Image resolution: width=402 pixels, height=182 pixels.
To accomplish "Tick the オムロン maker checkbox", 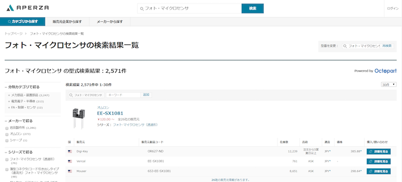I will tap(7, 134).
